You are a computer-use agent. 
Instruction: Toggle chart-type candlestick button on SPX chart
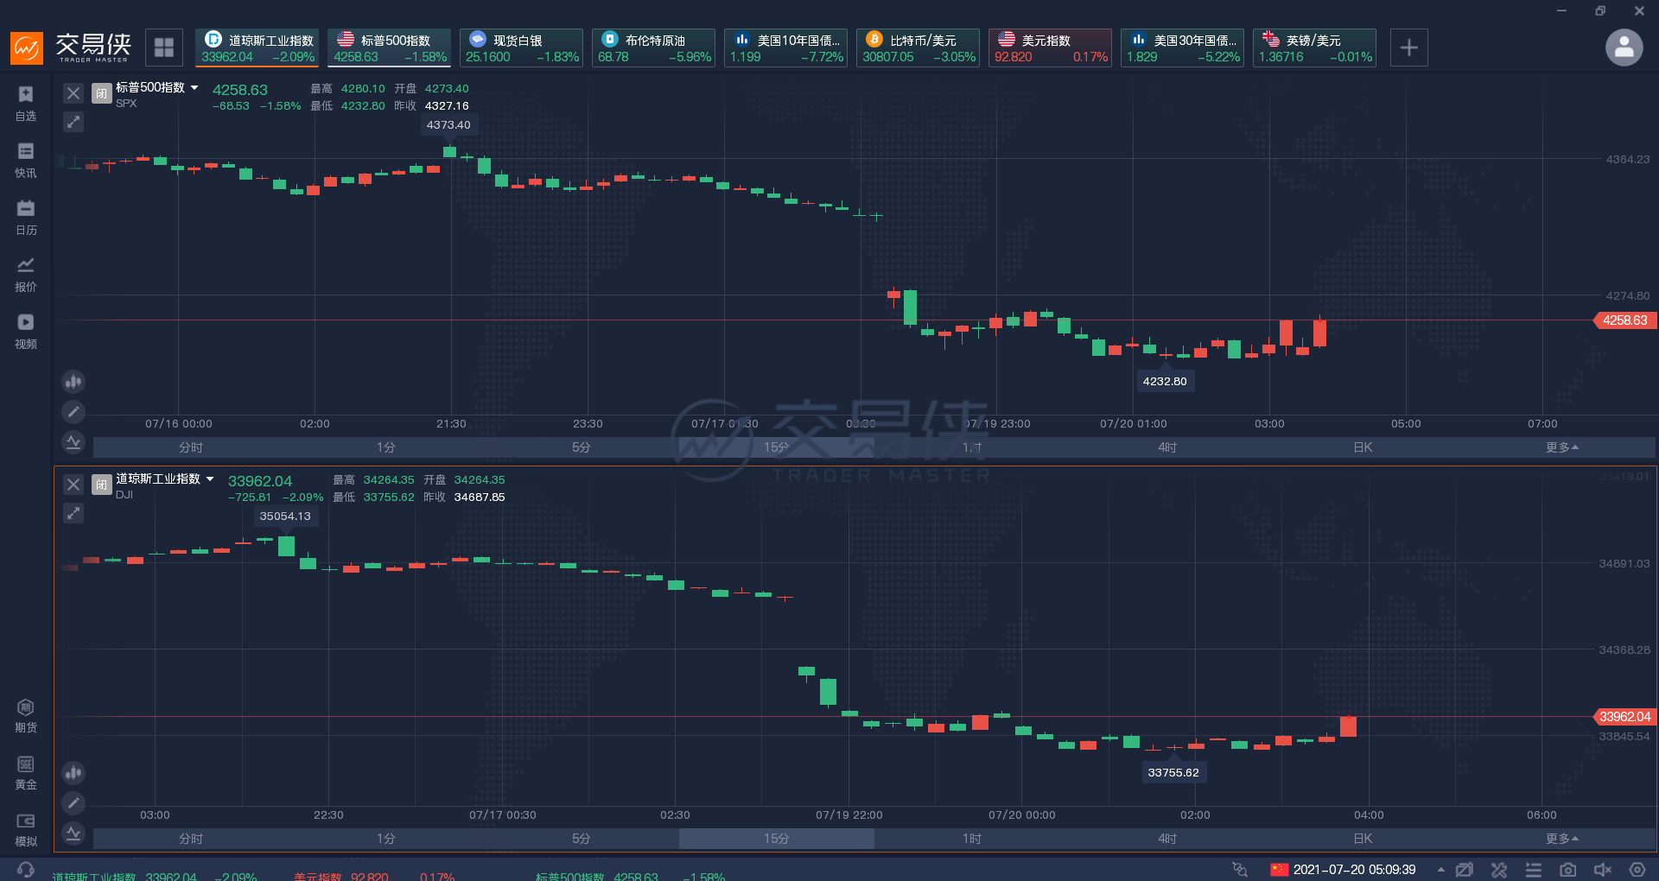[x=73, y=381]
